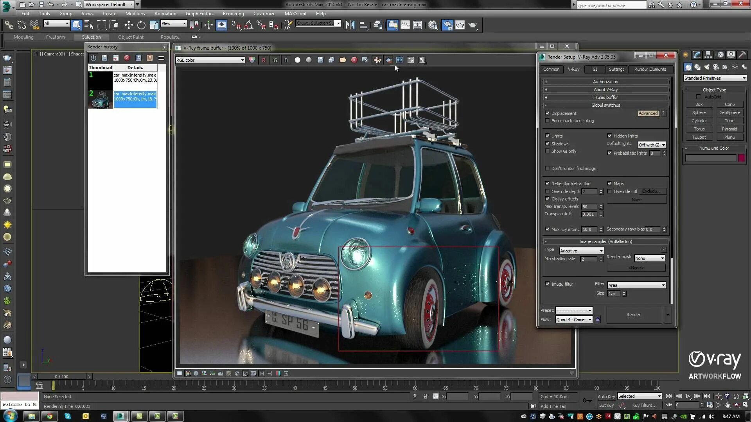Disable the Displacement checkbox
The height and width of the screenshot is (422, 751).
click(x=547, y=113)
